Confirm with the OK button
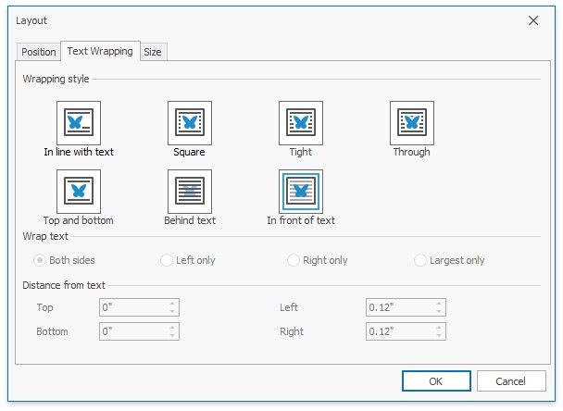 pyautogui.click(x=435, y=380)
